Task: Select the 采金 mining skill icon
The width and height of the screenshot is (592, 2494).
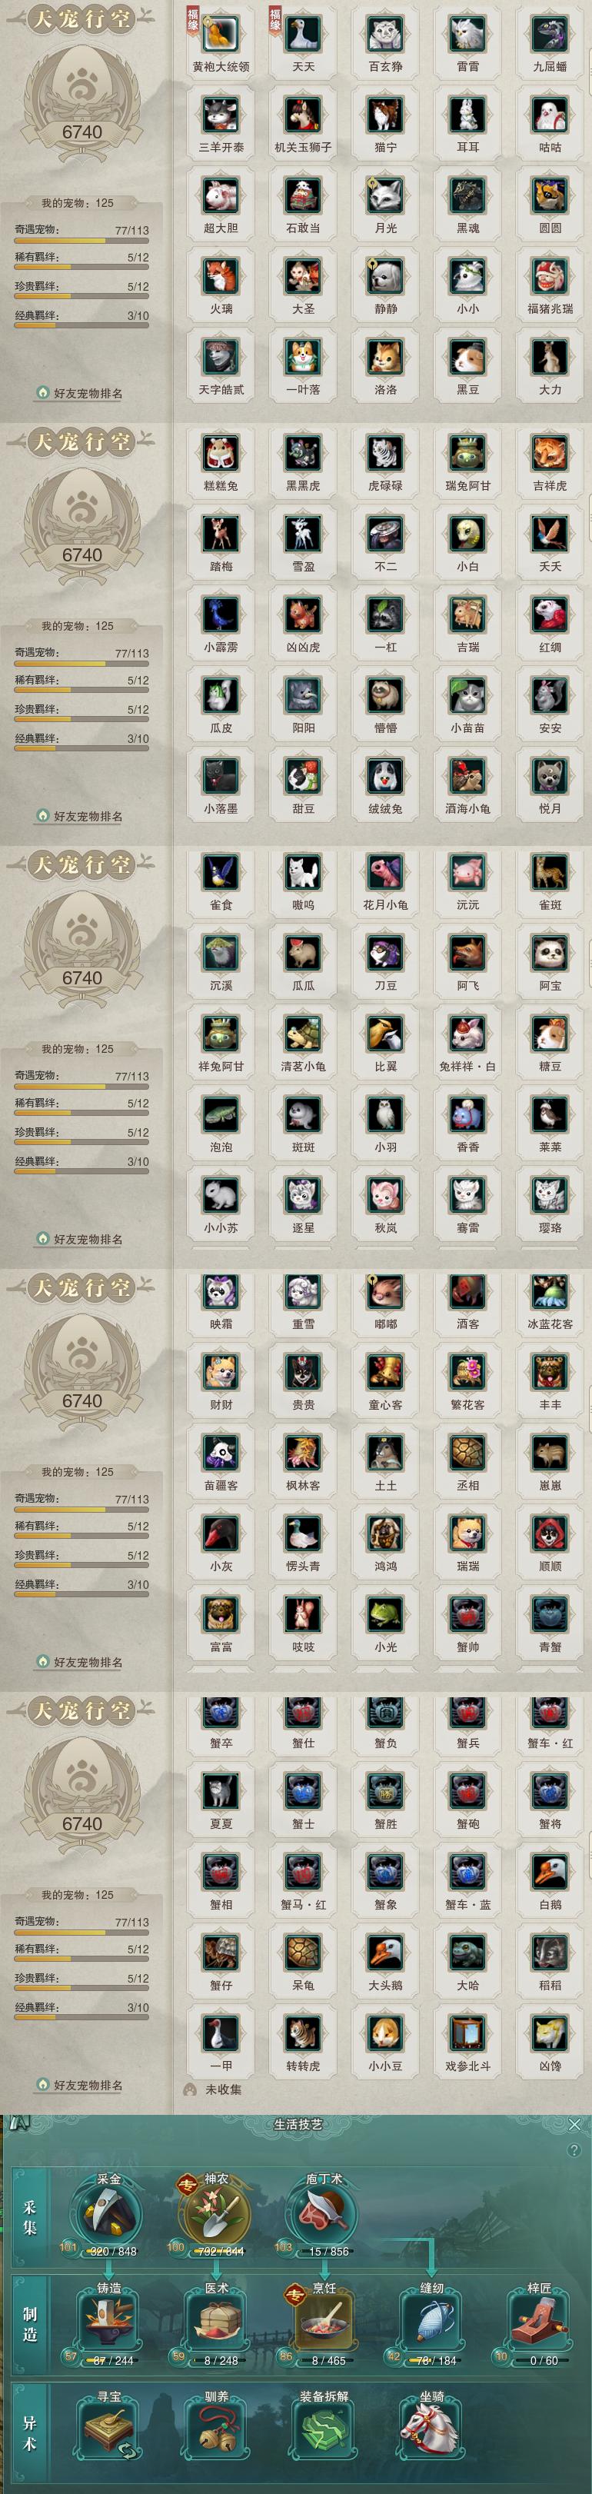Action: [x=108, y=2213]
